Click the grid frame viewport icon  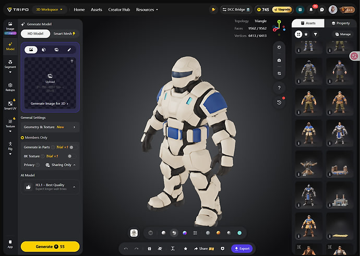279,74
